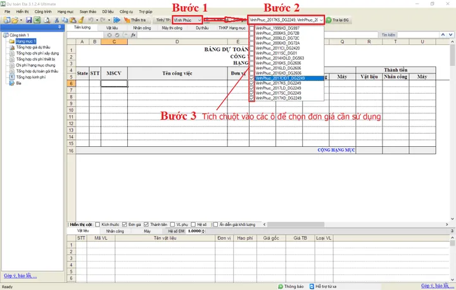456x290 pixels.
Task: Open the Nhân công tab in the bottom panel
Action: [x=115, y=231]
